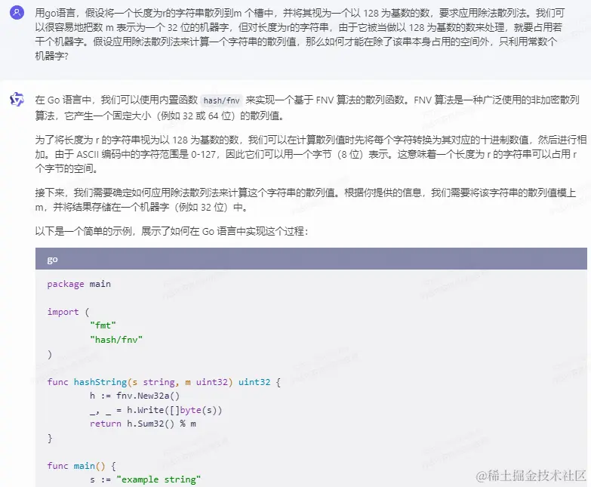Click the sentence '以下是一个简单的示例'

[x=171, y=231]
